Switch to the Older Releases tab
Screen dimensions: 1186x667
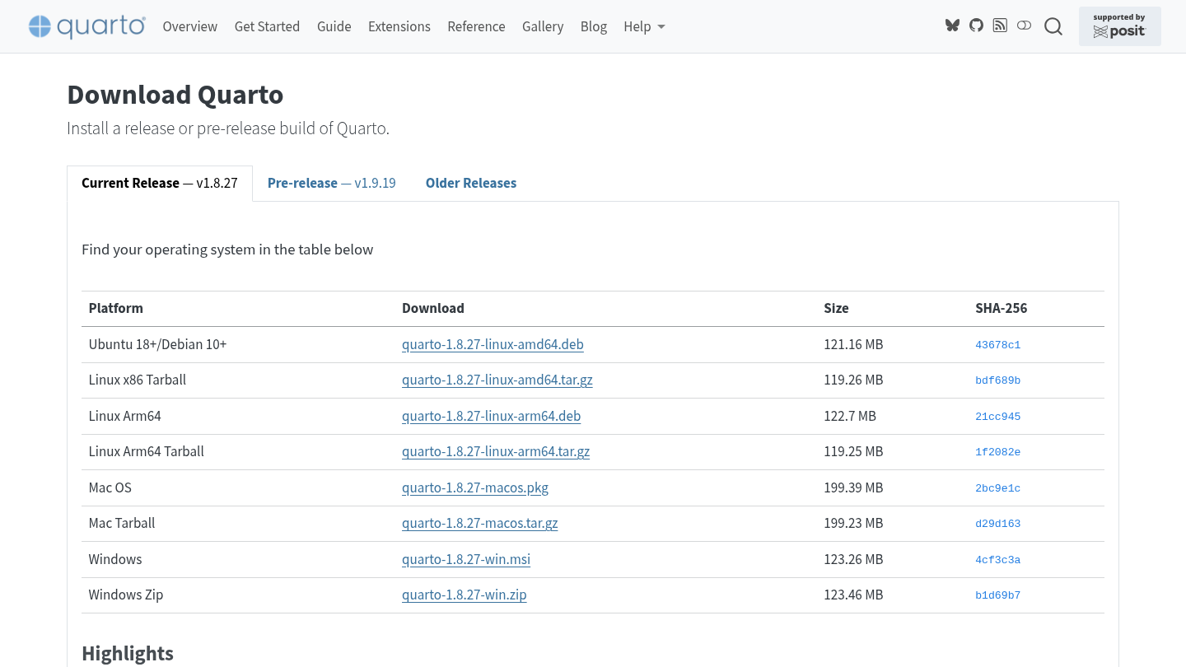470,183
